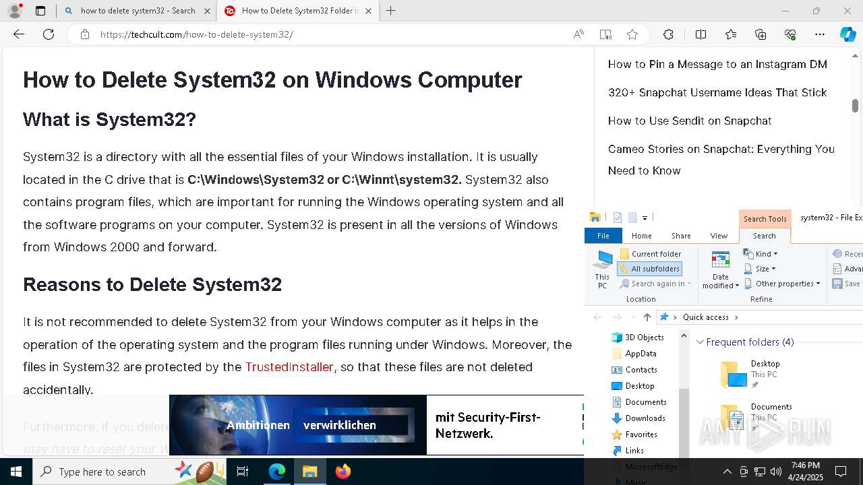Click Quick access in Explorer address bar
The image size is (863, 485).
[x=705, y=317]
